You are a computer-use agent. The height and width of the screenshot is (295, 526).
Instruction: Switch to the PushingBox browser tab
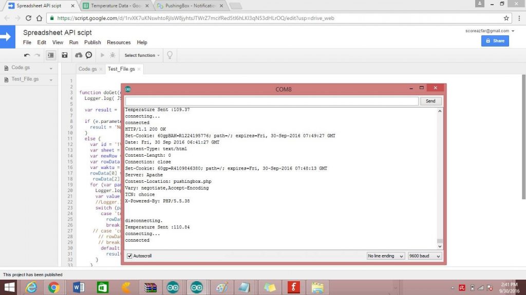[x=190, y=6]
